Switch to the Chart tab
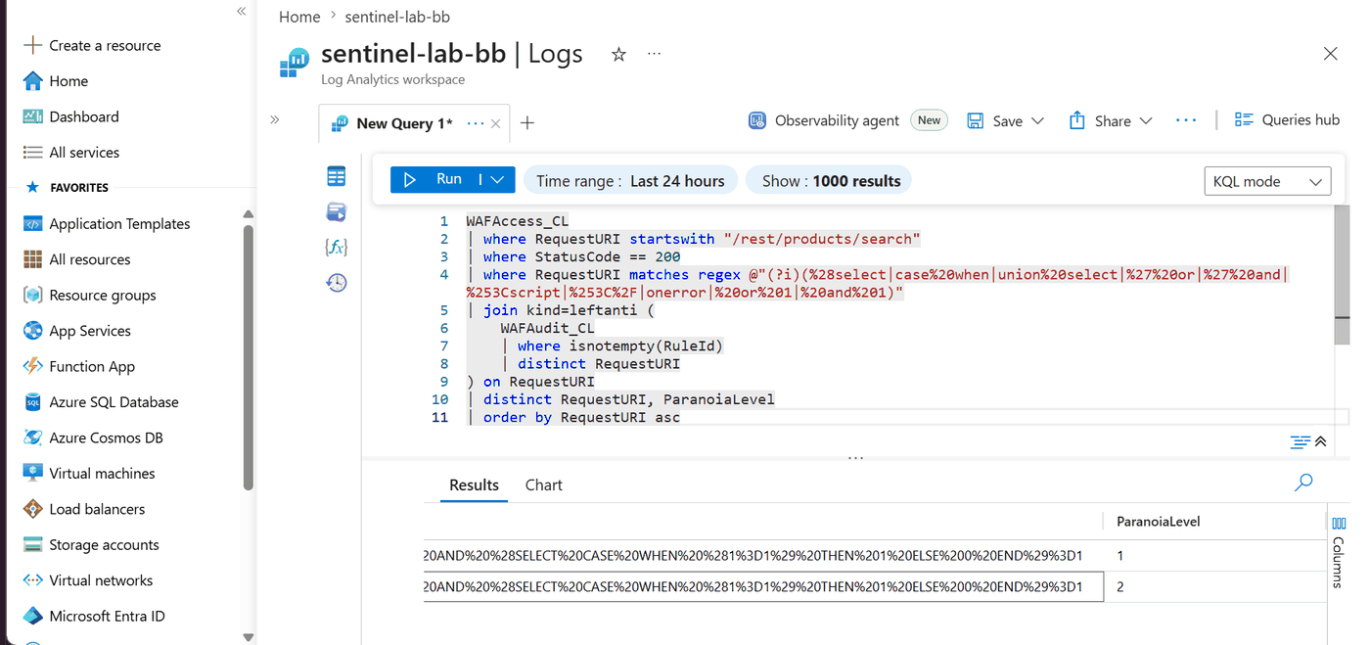The width and height of the screenshot is (1370, 645). coord(543,484)
